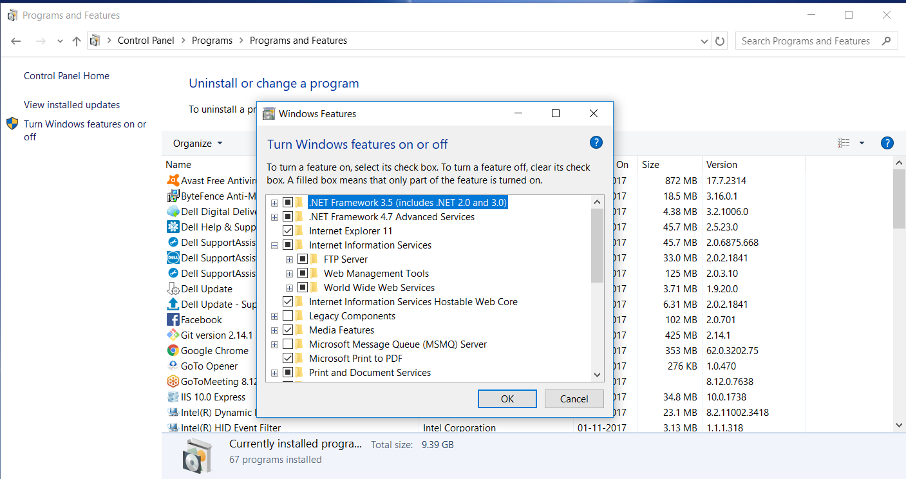Uncheck the Media Features checkbox

tap(288, 330)
